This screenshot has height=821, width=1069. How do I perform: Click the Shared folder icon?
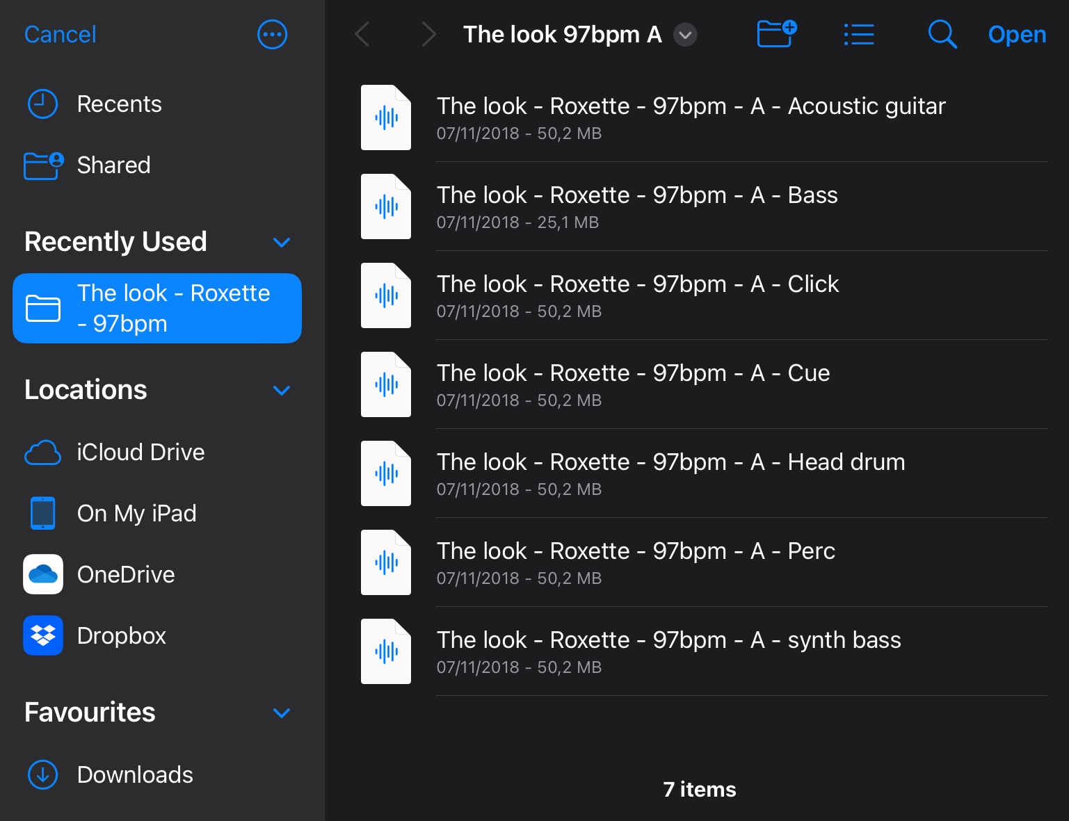click(x=43, y=165)
